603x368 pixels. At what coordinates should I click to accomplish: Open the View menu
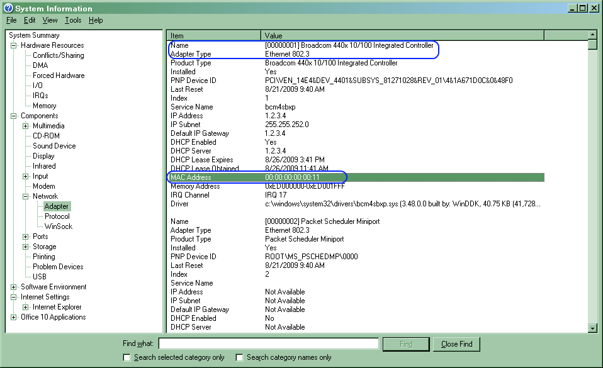(x=50, y=20)
